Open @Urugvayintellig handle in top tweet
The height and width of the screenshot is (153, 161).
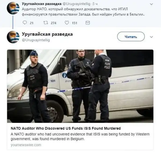coord(76,4)
